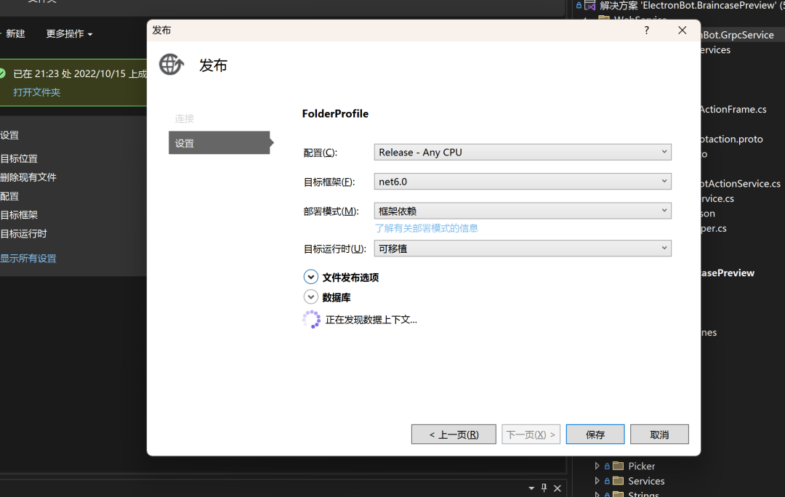Close the bottom panel with its X icon
Image resolution: width=785 pixels, height=497 pixels.
pyautogui.click(x=557, y=488)
